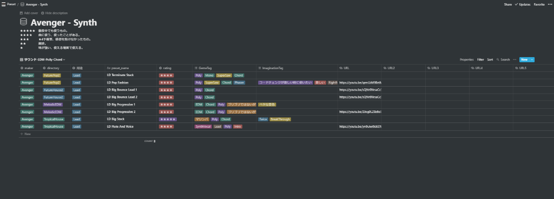
Task: Click the SynthVocal tag in LD Flute And Voice row
Action: point(203,126)
